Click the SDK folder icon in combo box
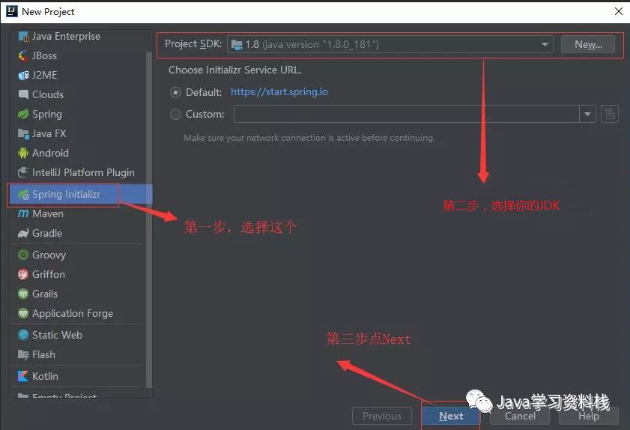This screenshot has height=430, width=630. coord(237,45)
